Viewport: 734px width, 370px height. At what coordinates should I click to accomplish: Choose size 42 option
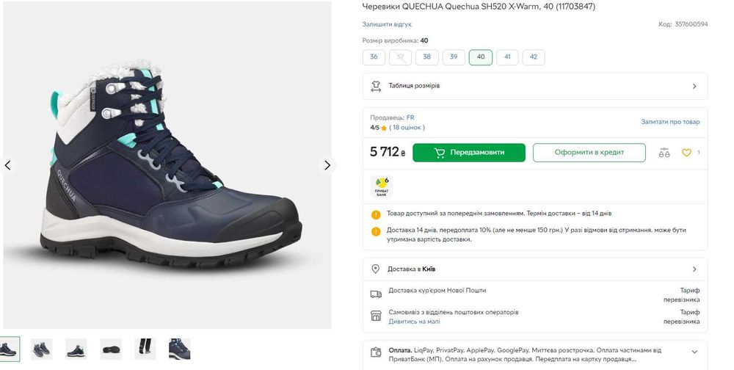534,57
